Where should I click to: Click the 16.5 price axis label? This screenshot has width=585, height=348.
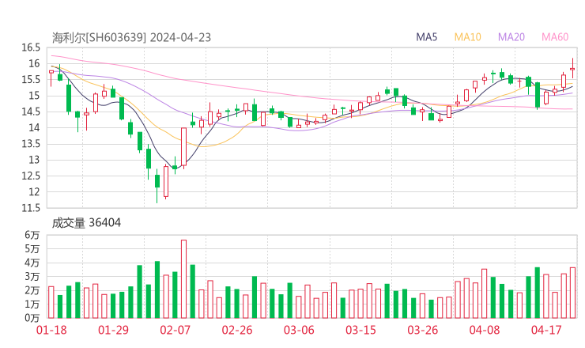(31, 47)
